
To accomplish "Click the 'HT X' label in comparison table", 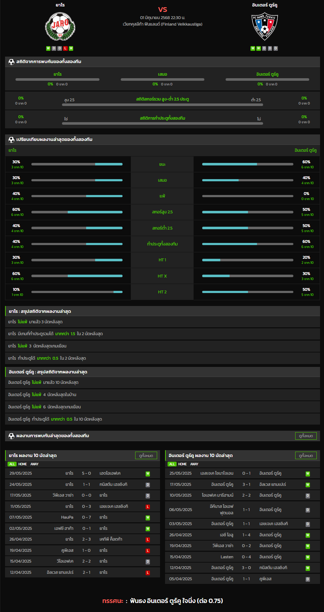I will tap(162, 276).
